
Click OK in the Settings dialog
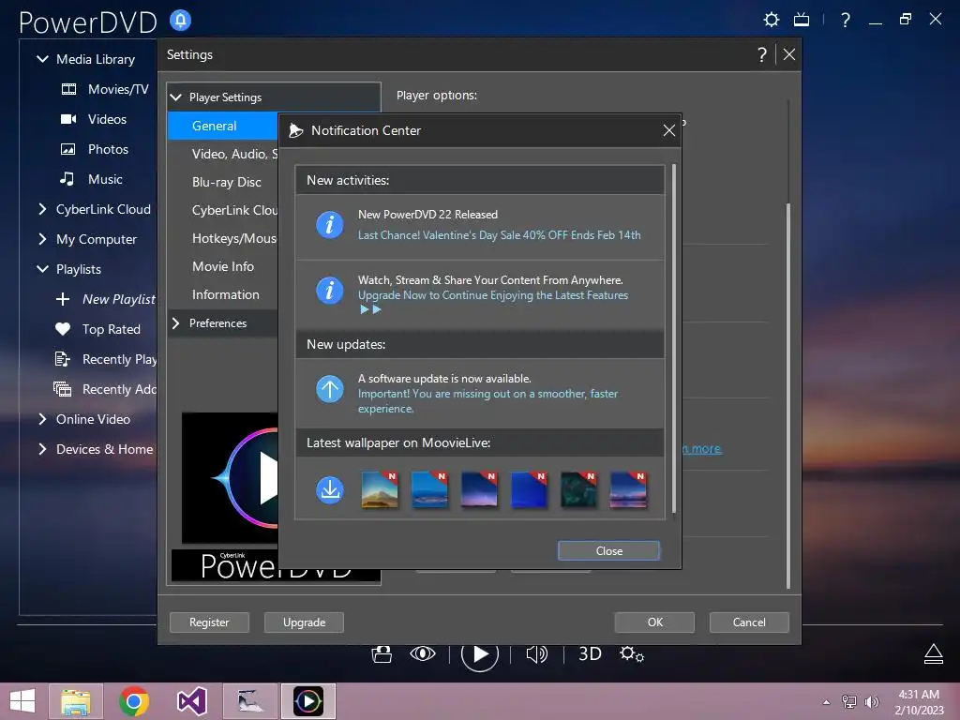[654, 622]
